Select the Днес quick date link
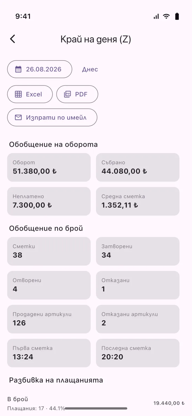 tap(90, 69)
